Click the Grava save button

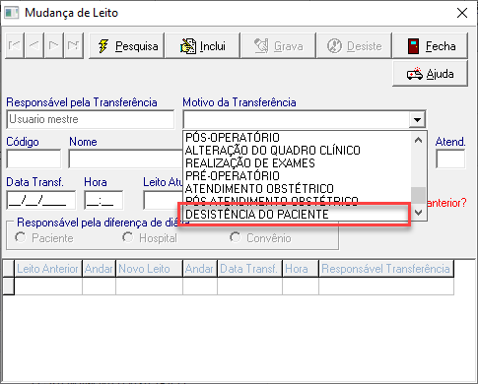[x=278, y=45]
